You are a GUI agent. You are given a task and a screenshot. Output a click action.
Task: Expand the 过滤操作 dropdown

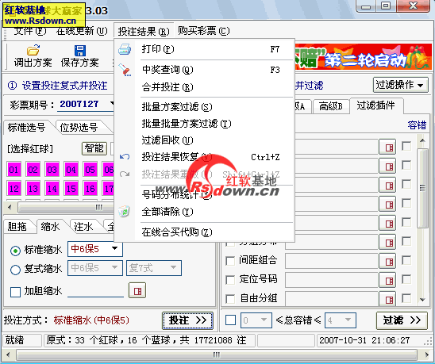[400, 85]
